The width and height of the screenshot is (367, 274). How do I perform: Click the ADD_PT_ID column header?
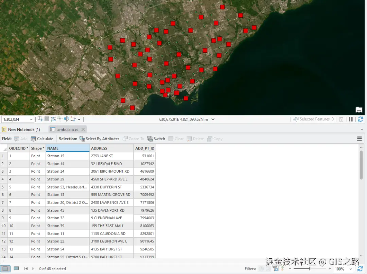[x=145, y=148]
